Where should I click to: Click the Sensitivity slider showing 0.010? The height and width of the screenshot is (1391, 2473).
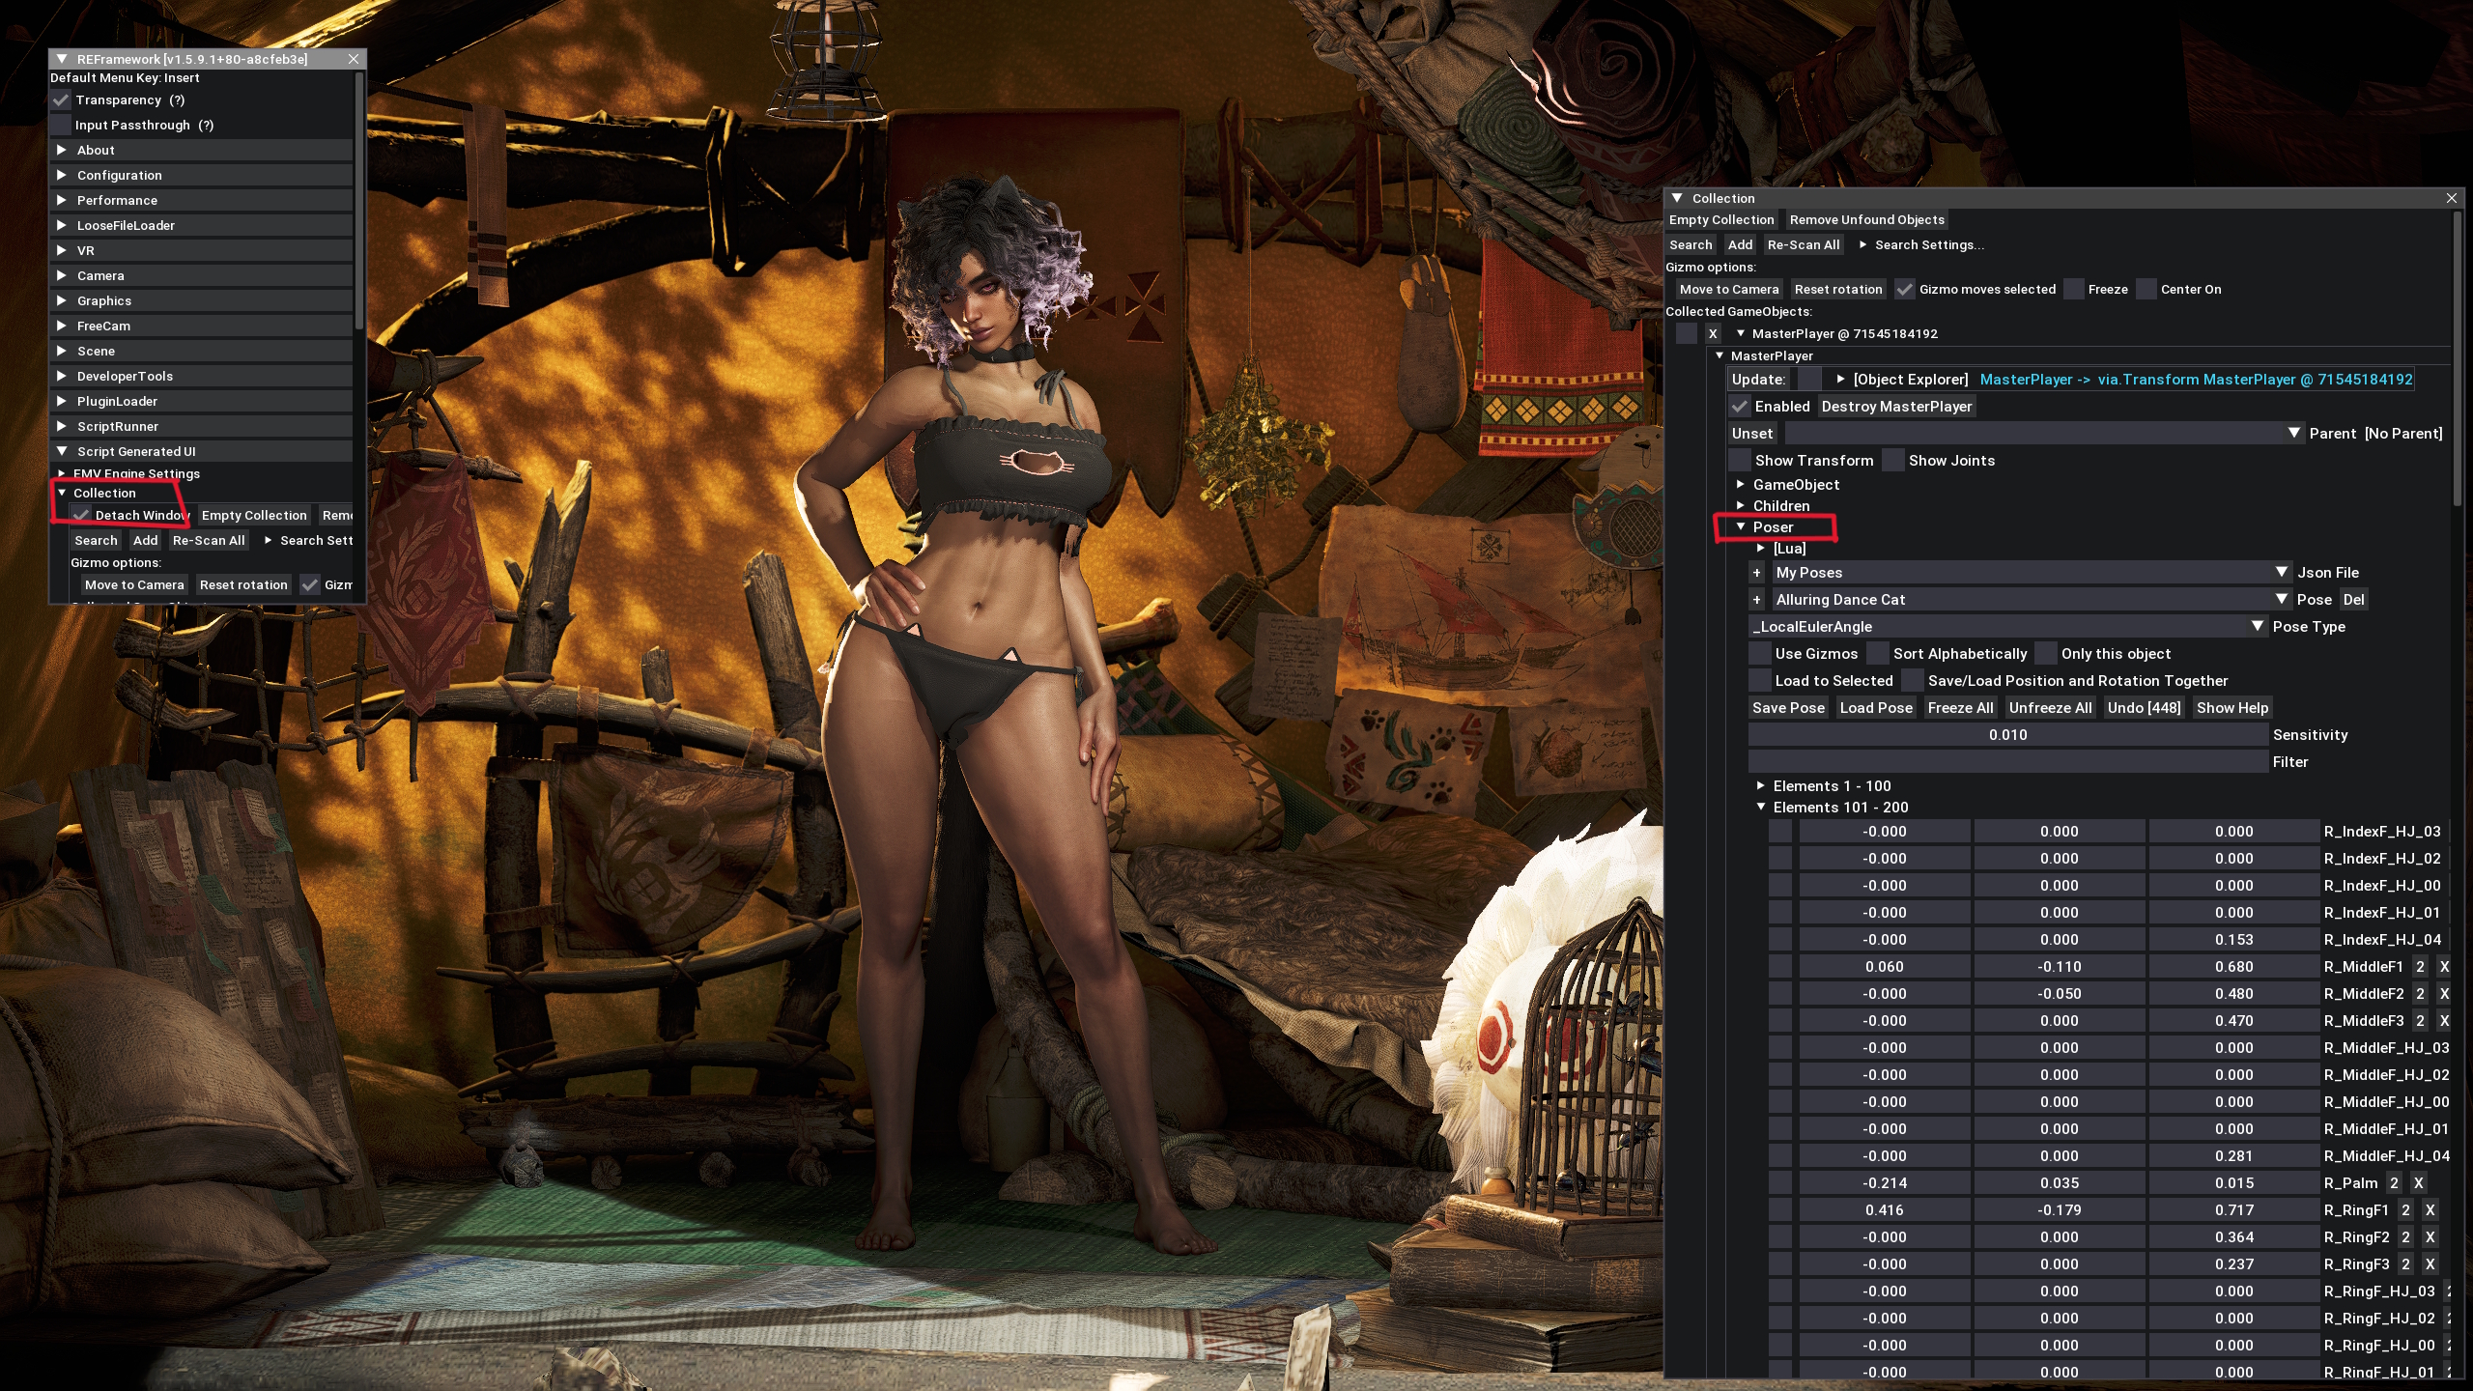pos(2007,735)
